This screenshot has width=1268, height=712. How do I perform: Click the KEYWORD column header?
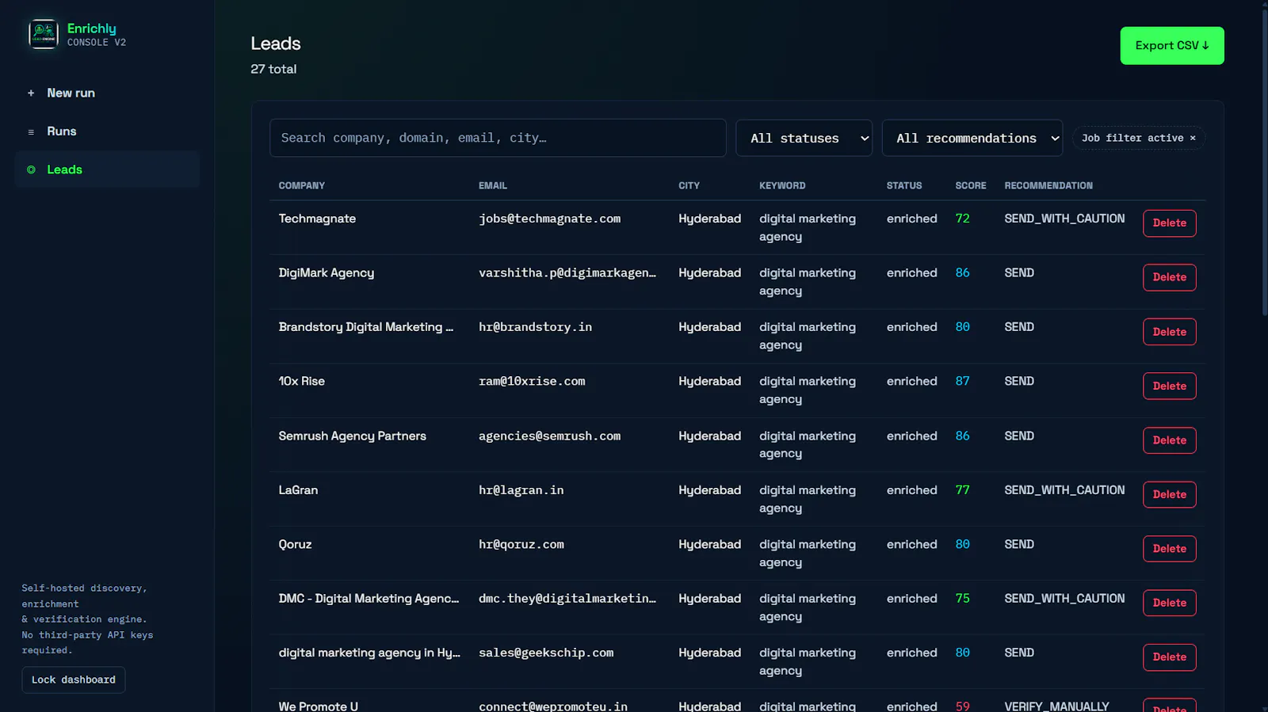click(782, 185)
